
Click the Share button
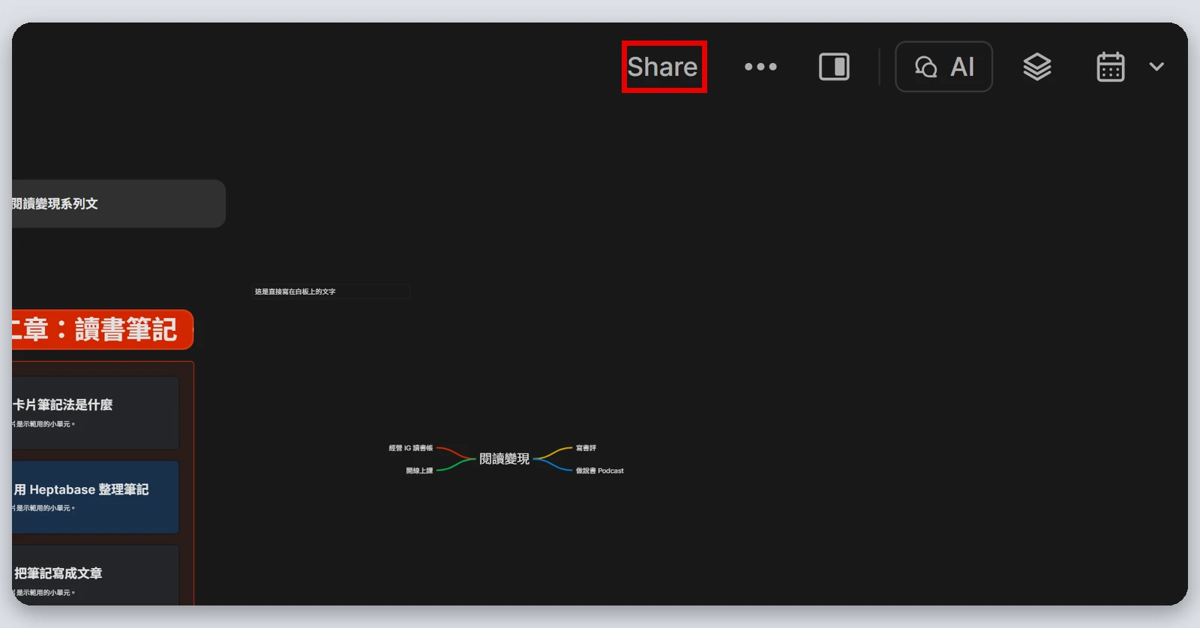click(663, 67)
